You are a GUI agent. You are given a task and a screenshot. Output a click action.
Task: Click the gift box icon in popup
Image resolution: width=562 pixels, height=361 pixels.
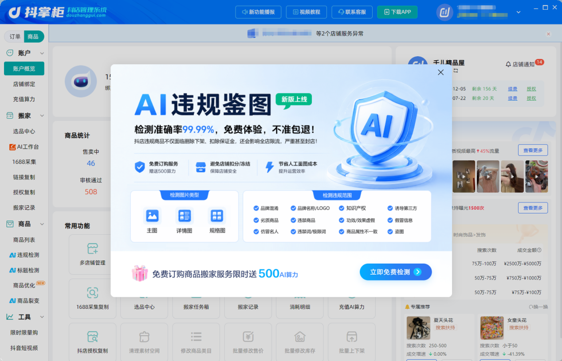[x=140, y=273]
